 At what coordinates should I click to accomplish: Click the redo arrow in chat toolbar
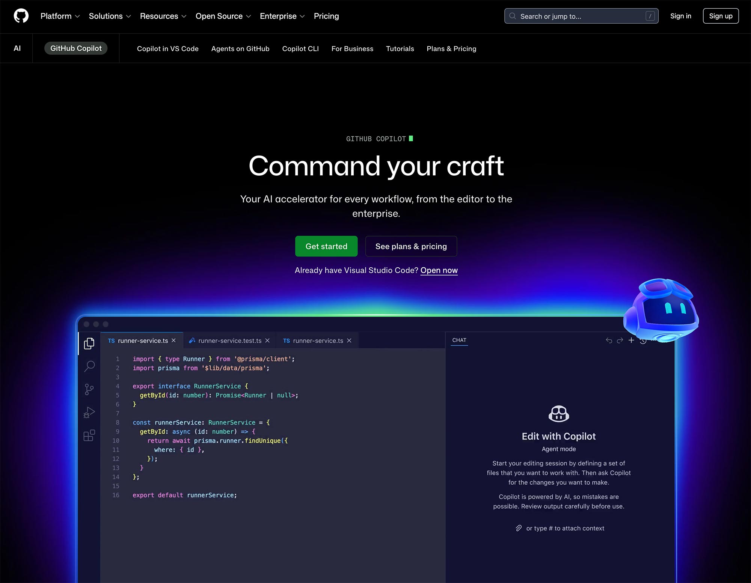[x=620, y=340]
